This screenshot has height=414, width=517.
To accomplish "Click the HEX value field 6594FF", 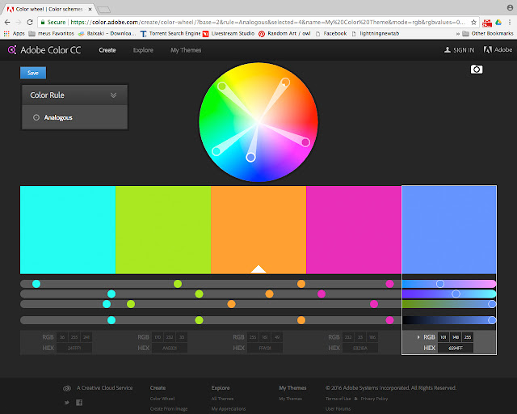I will coord(456,348).
